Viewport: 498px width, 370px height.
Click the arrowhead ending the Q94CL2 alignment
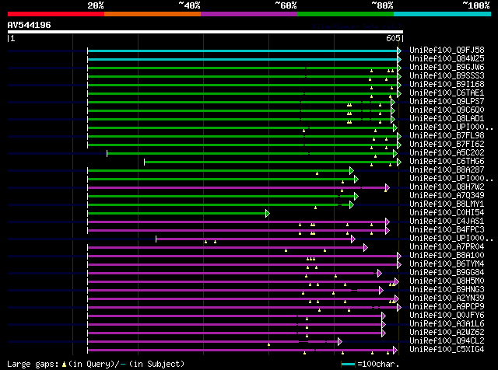pyautogui.click(x=340, y=342)
